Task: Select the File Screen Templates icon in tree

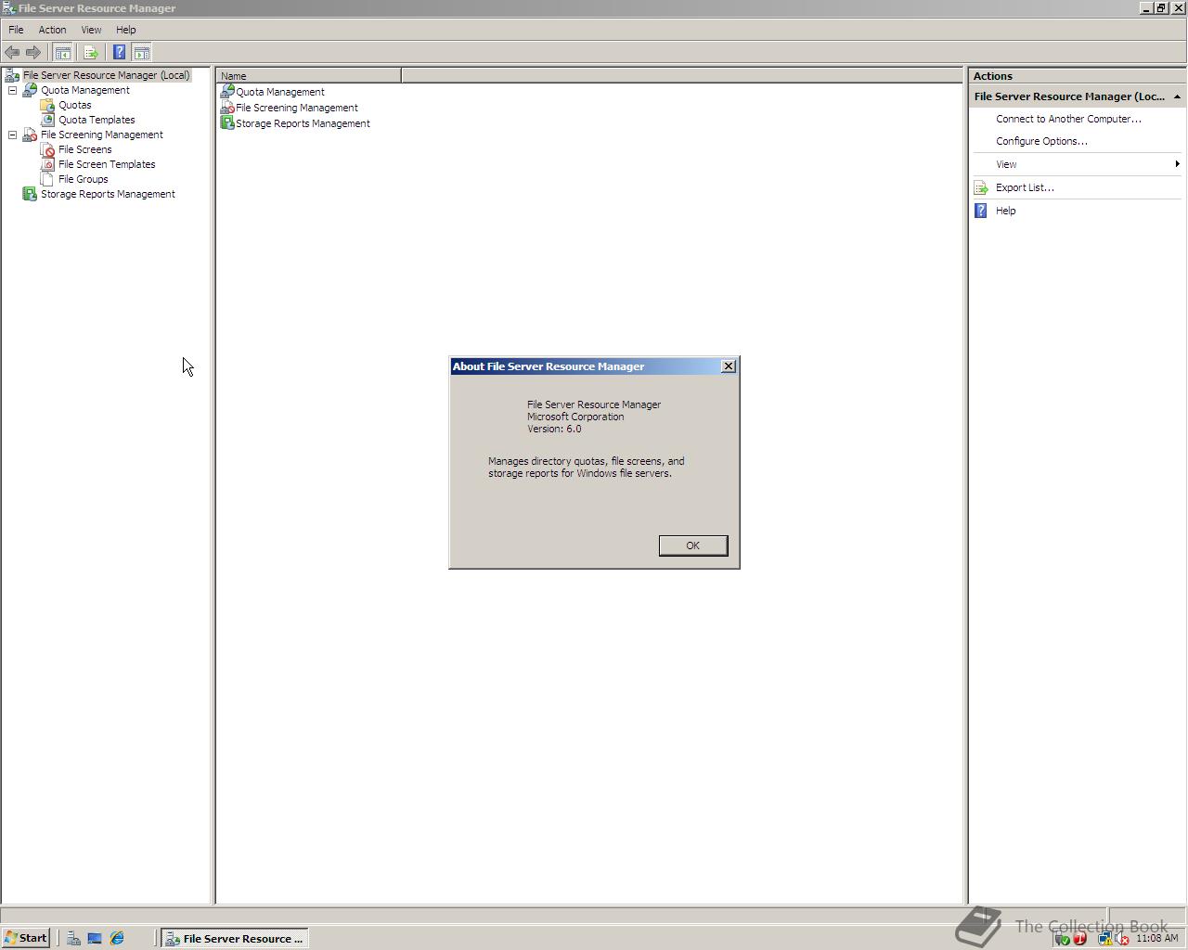Action: (x=47, y=164)
